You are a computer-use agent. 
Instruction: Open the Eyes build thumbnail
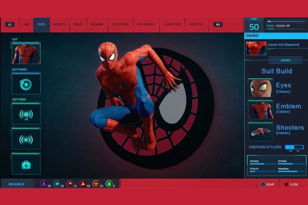[x=261, y=88]
